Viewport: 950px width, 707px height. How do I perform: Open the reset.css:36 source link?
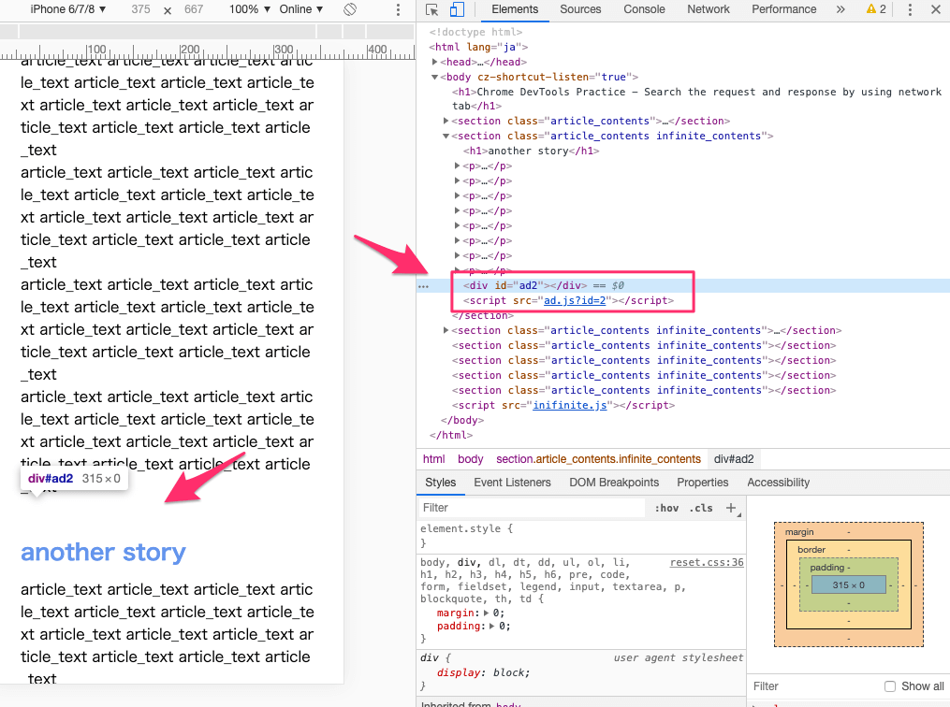click(706, 562)
